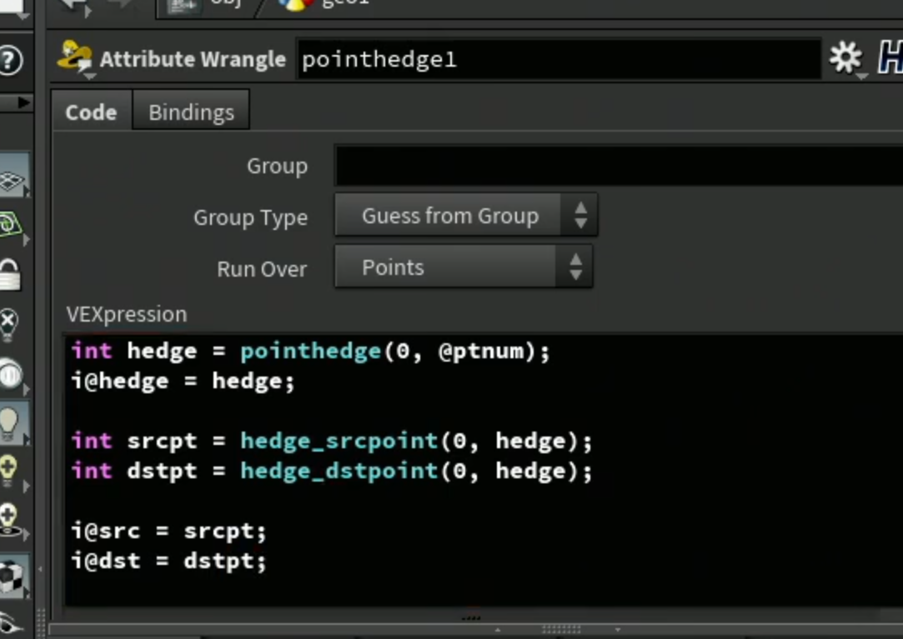
Task: Click the Houdini H icon at right
Action: tap(890, 57)
